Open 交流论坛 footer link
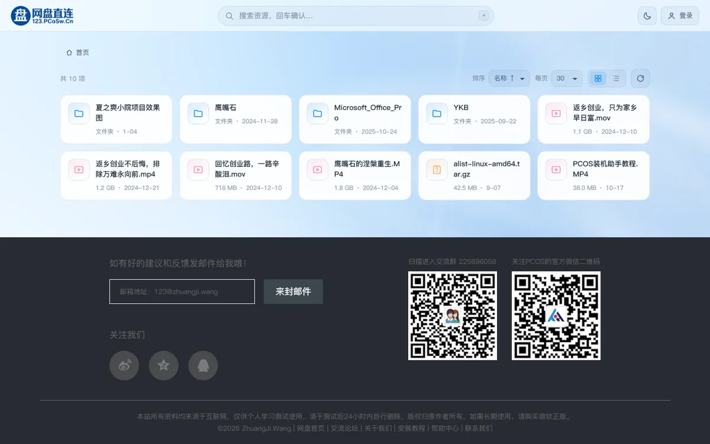The height and width of the screenshot is (444, 710). point(344,428)
